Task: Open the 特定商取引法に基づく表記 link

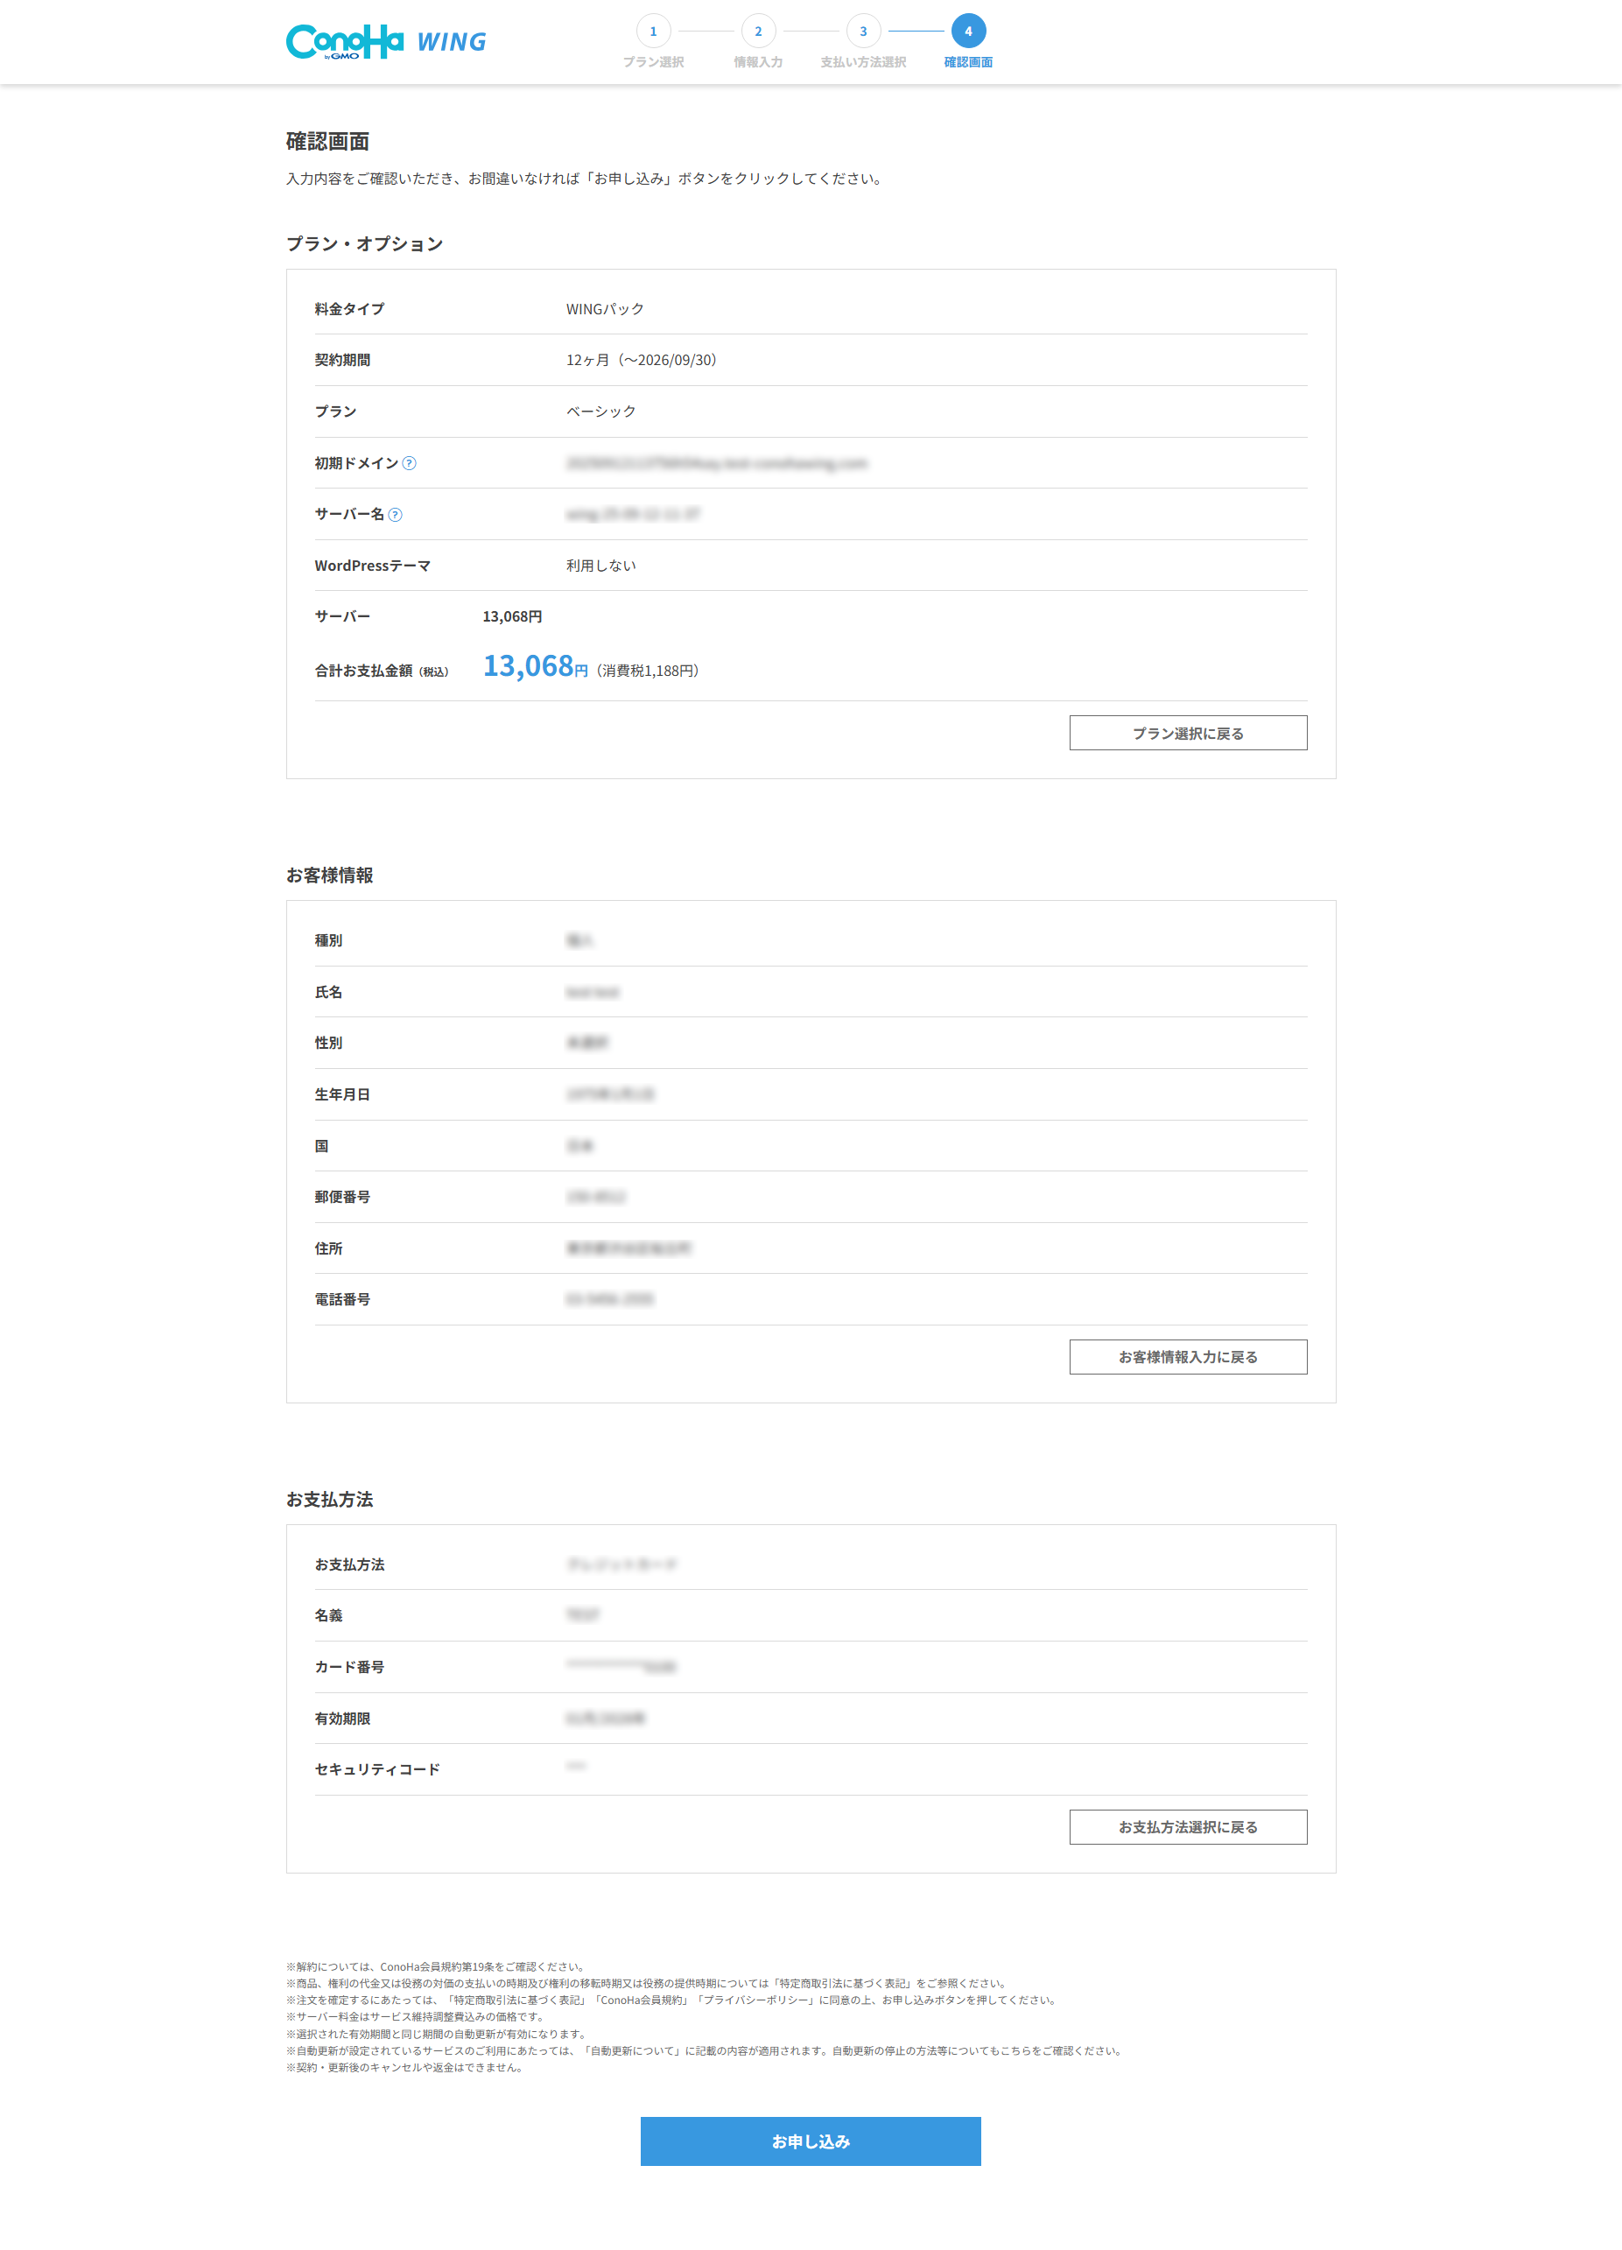Action: point(842,1983)
